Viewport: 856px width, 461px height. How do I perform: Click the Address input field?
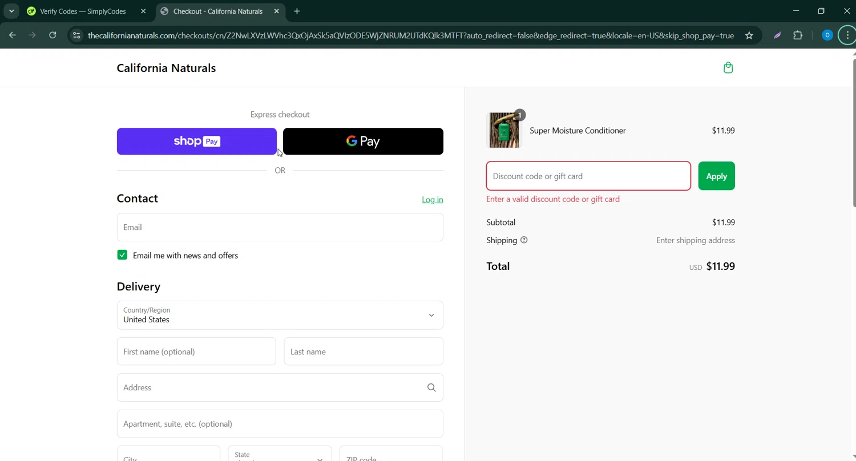click(x=280, y=387)
